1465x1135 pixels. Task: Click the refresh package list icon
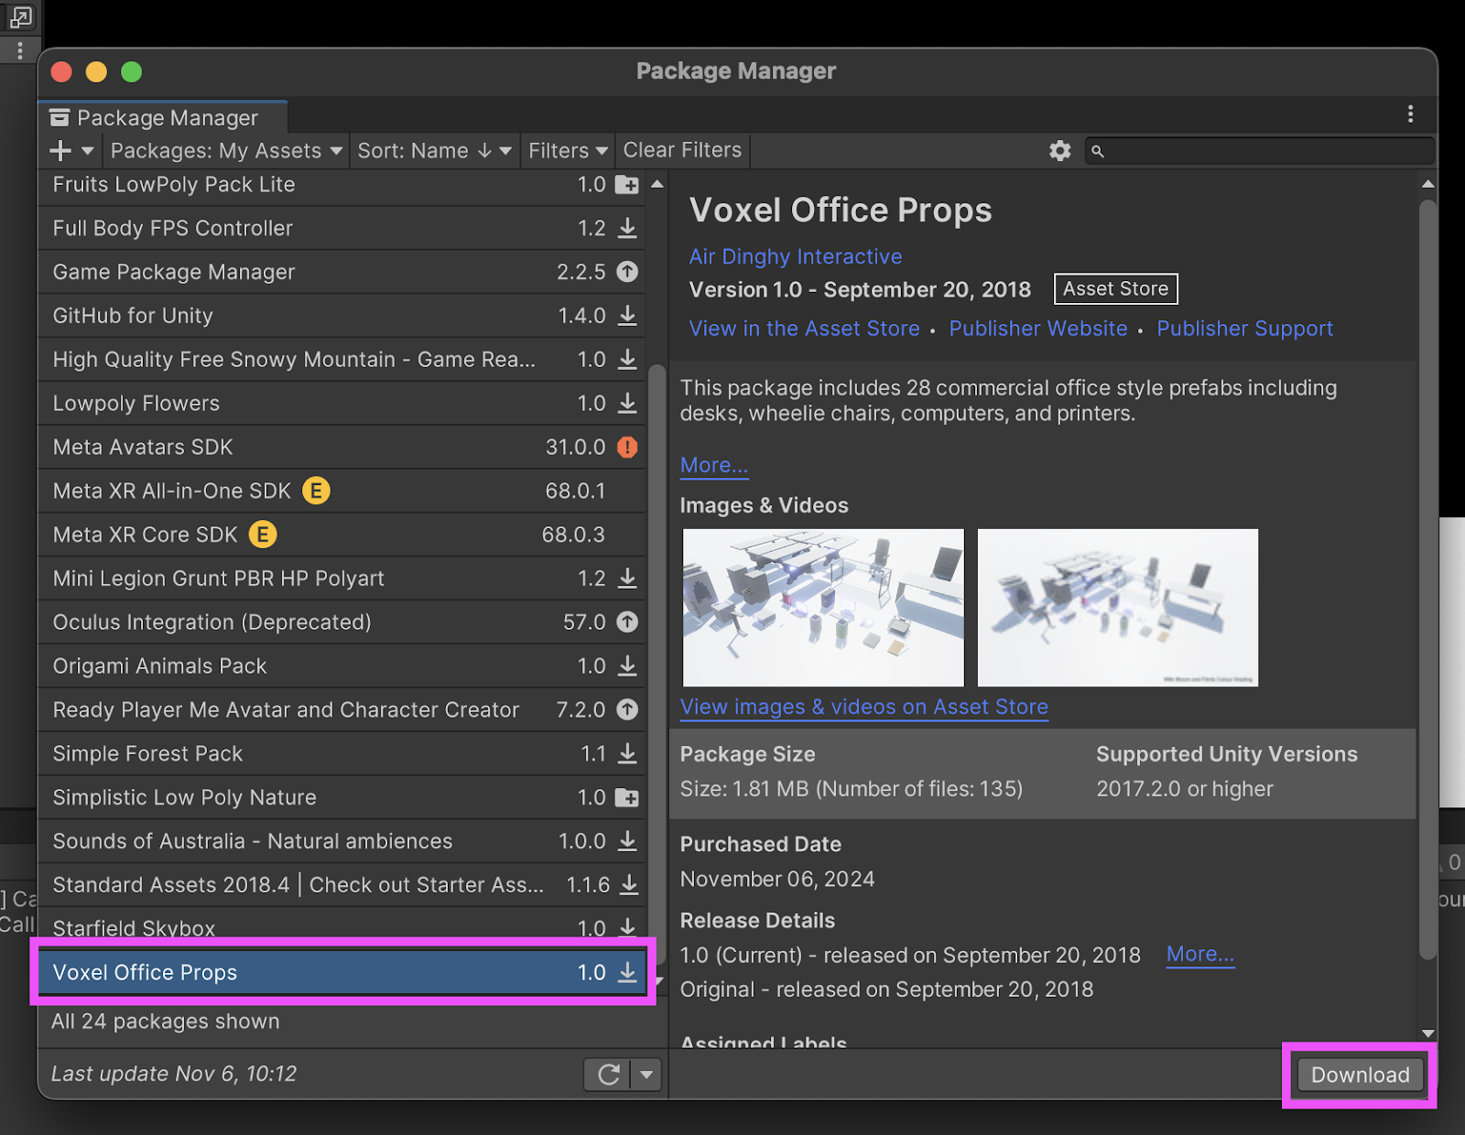609,1075
